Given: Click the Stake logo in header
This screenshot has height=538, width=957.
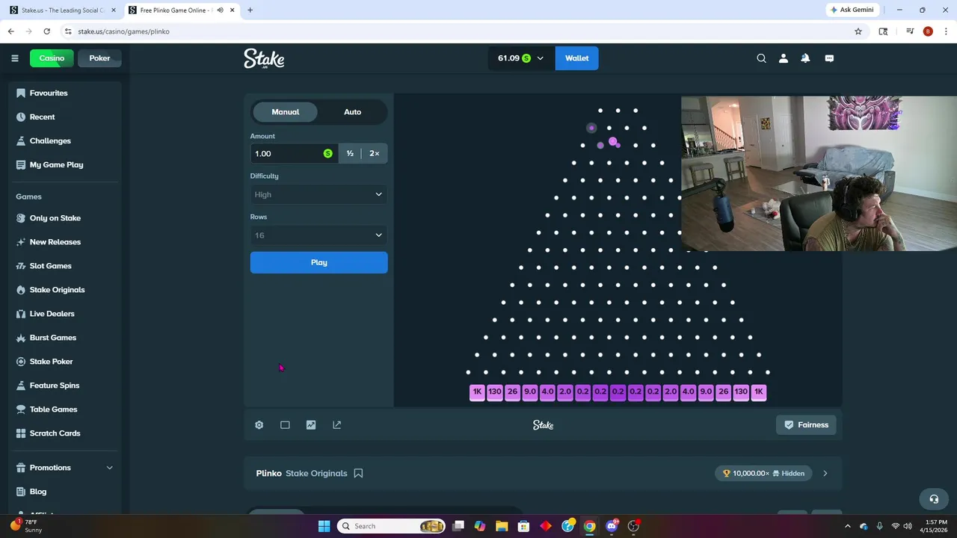Looking at the screenshot, I should (x=264, y=58).
